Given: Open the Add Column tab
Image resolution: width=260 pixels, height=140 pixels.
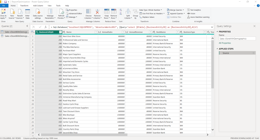Looking at the screenshot, I should (x=38, y=6).
